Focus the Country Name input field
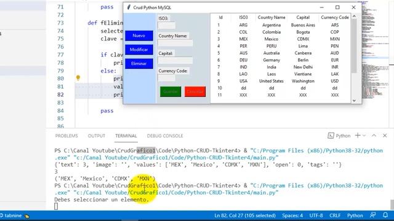 (175, 43)
